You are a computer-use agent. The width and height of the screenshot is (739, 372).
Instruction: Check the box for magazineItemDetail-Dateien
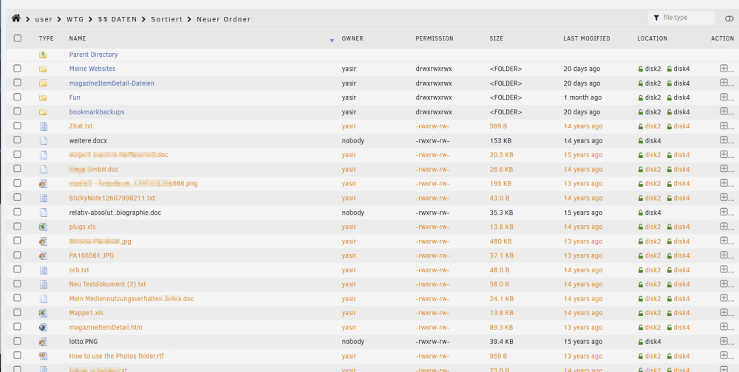(18, 83)
